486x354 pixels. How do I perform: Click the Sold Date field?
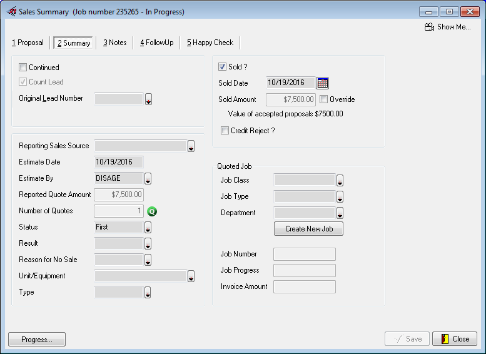click(291, 83)
